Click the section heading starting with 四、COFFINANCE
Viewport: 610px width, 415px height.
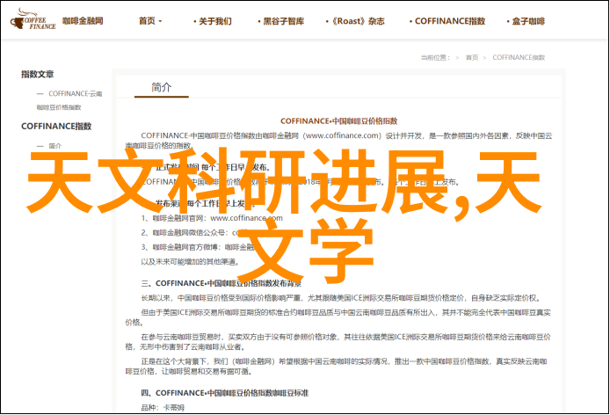coord(224,393)
